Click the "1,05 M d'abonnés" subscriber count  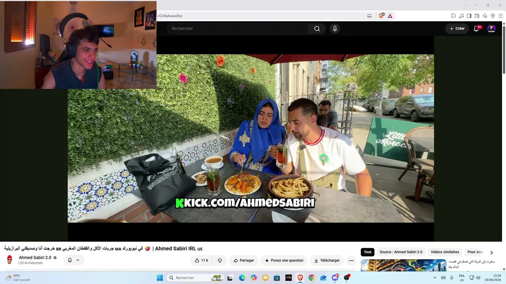coord(30,263)
